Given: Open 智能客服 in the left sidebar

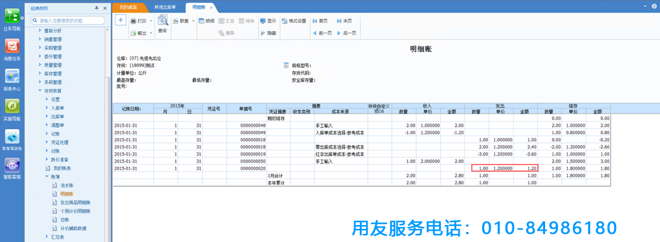Looking at the screenshot, I should (x=12, y=168).
